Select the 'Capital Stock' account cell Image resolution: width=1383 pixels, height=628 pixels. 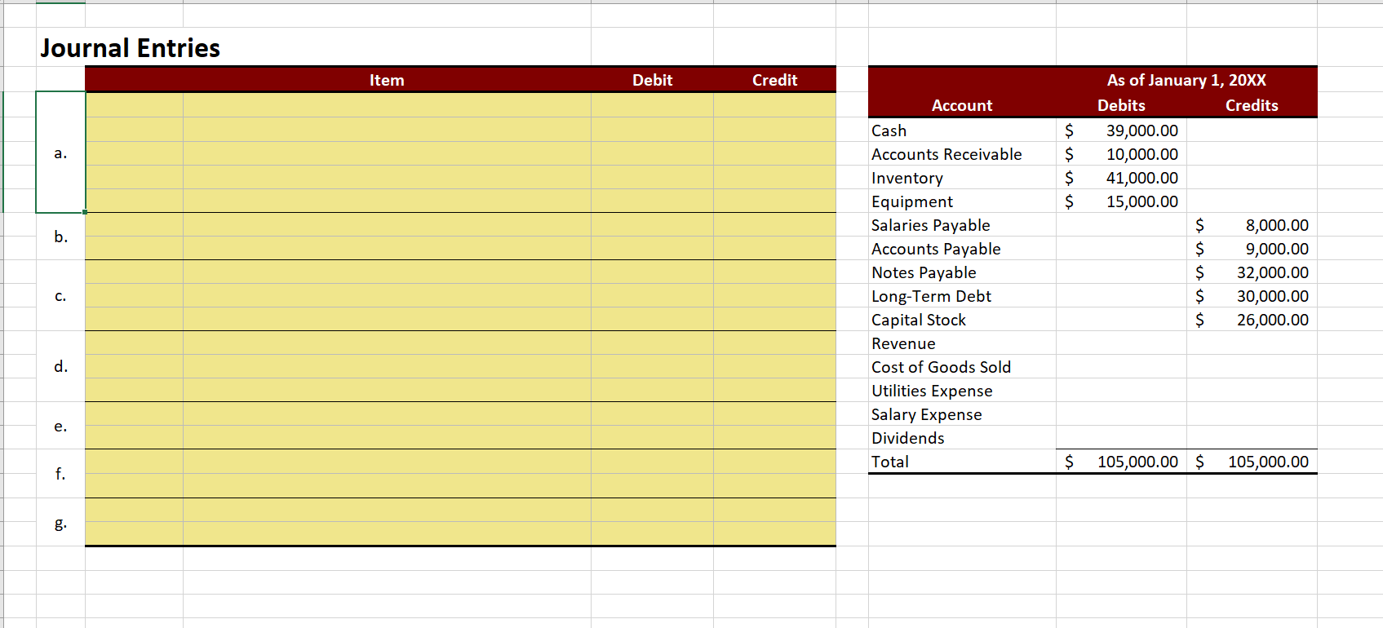click(x=962, y=320)
